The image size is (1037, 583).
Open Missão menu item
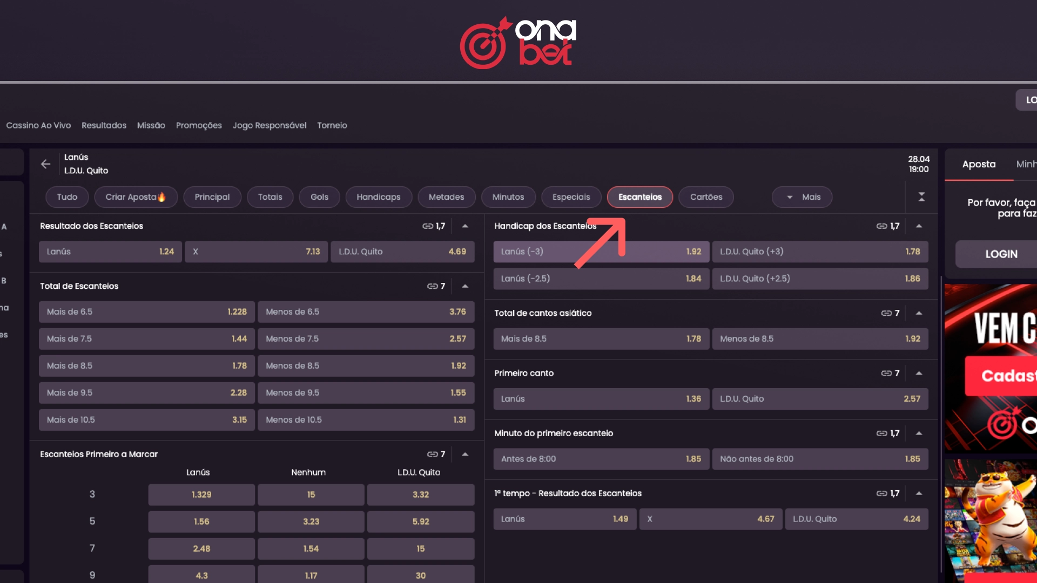(151, 125)
